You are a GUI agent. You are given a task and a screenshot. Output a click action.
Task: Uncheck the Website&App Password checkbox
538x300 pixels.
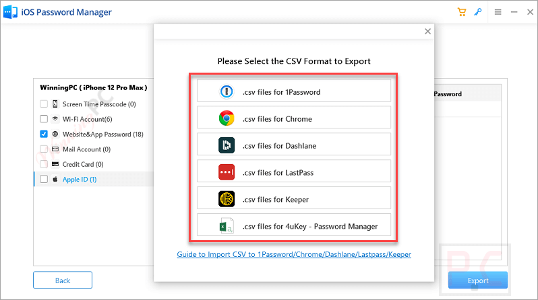44,134
